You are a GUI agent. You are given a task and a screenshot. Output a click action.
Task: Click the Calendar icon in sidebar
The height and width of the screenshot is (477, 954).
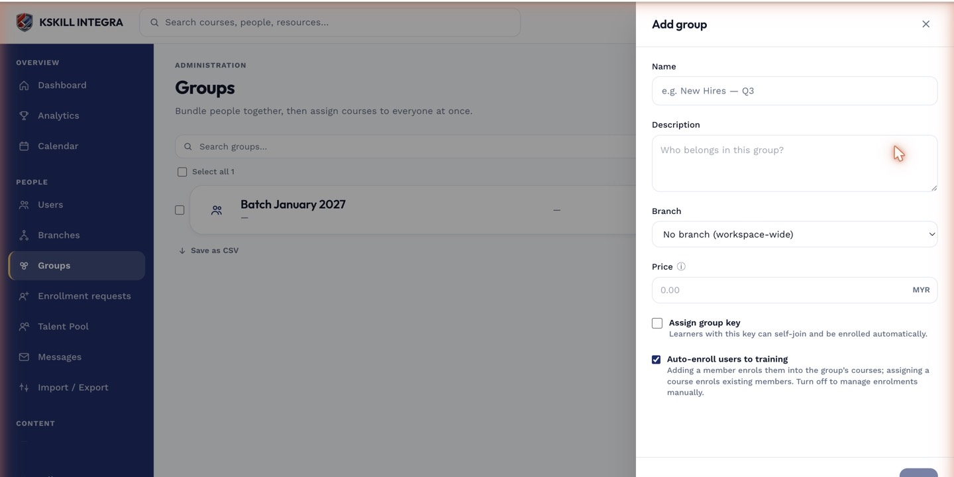tap(24, 146)
